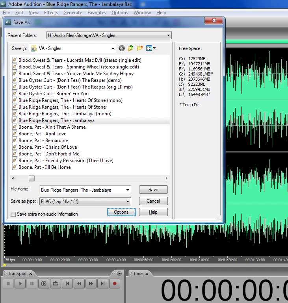Open the Window menu
288x303 pixels.
(x=142, y=13)
